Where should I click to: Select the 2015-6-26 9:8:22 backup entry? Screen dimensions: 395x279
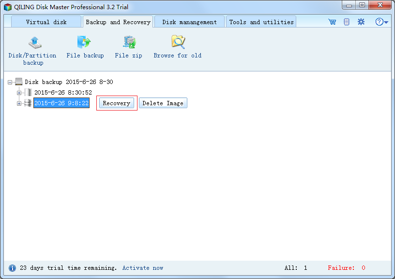(x=61, y=103)
